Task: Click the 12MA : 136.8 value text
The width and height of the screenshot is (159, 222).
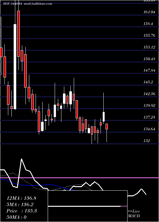Action: coord(21,198)
